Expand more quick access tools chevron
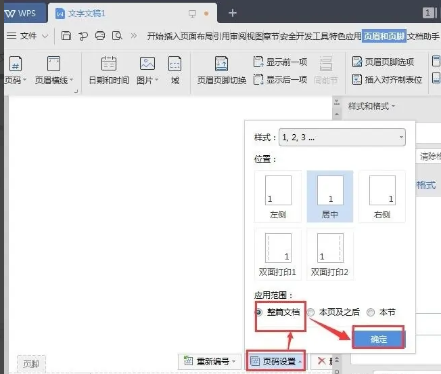This screenshot has height=374, width=441. 134,36
